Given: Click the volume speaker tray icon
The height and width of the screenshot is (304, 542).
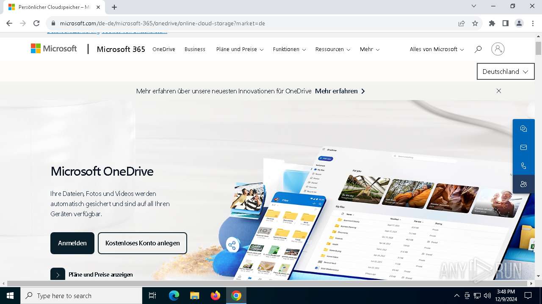Looking at the screenshot, I should tap(487, 296).
